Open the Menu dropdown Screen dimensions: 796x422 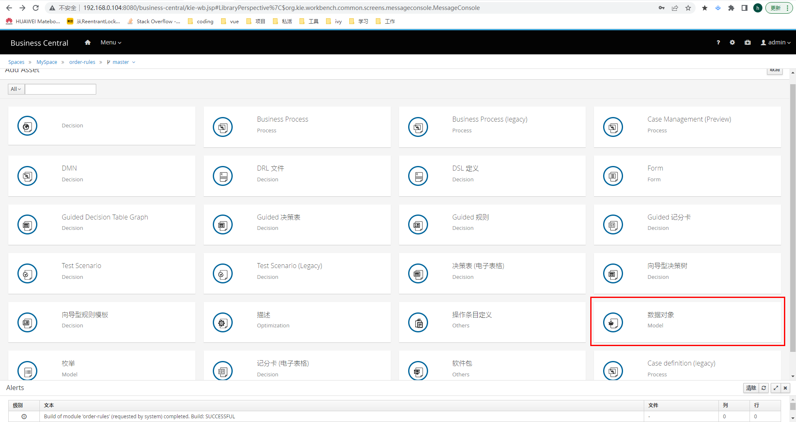coord(111,42)
